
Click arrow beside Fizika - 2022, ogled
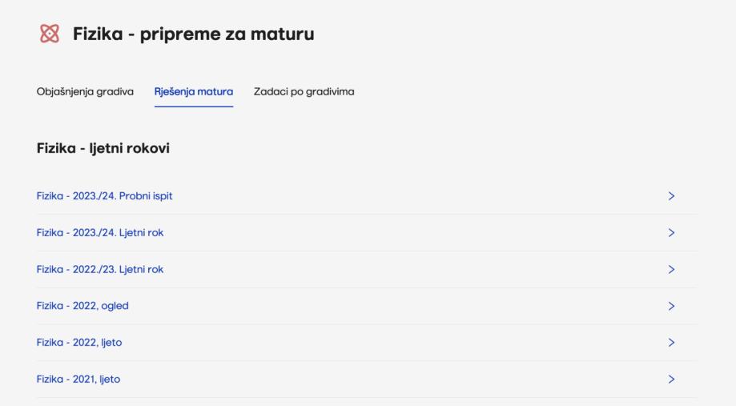point(671,306)
